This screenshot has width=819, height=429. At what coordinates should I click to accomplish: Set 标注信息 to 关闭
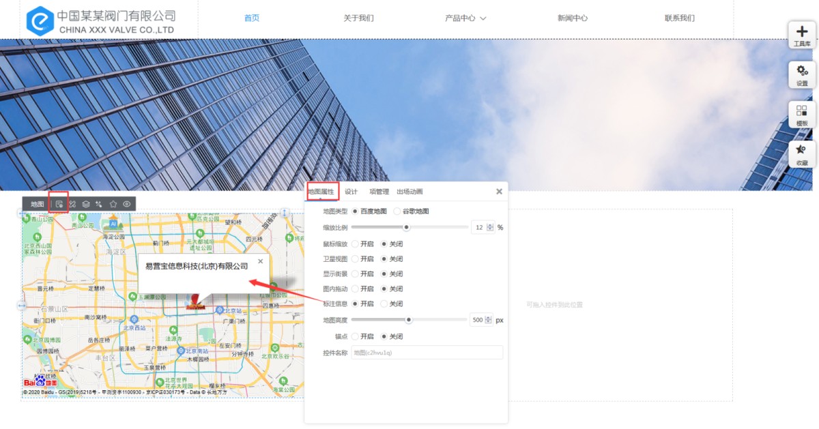(x=384, y=304)
